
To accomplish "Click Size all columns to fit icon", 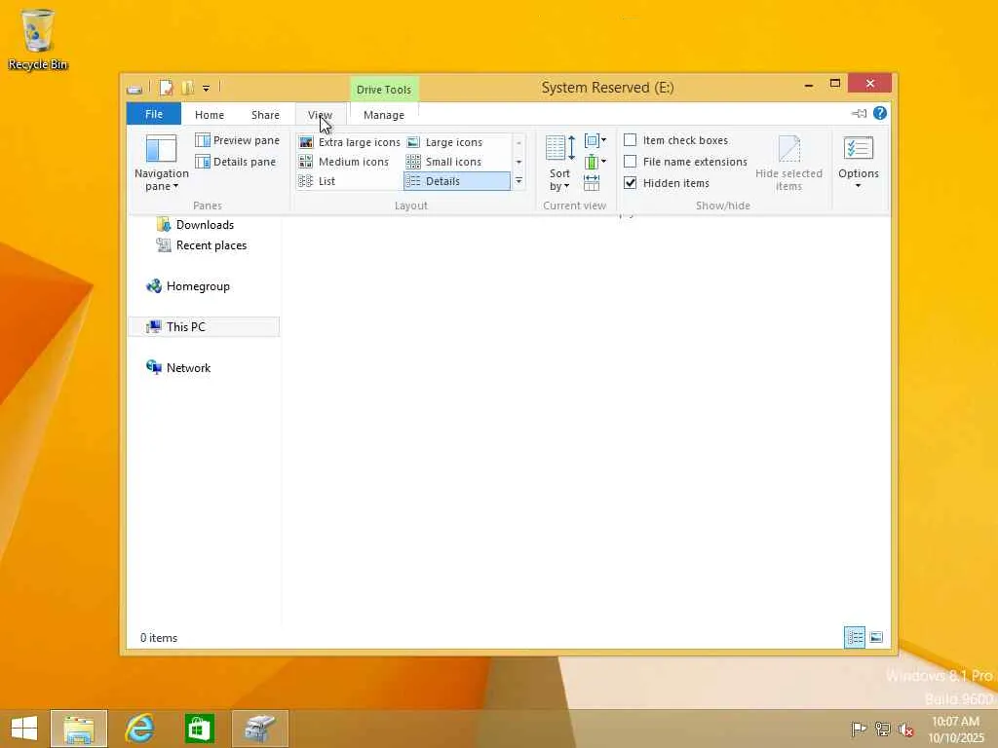I will click(x=592, y=182).
